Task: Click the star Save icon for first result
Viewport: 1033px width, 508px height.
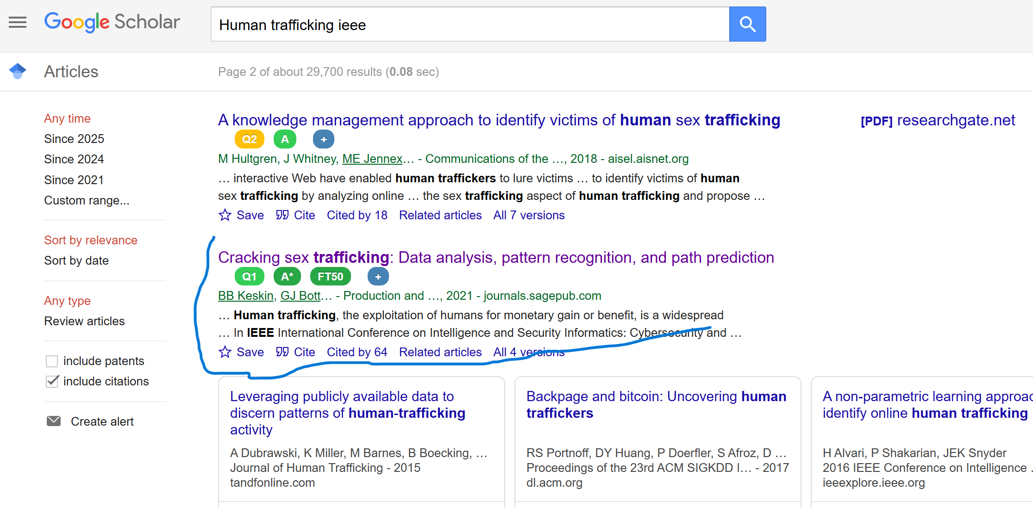Action: pyautogui.click(x=225, y=215)
